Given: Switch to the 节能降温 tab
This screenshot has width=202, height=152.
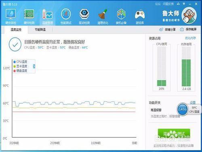Looking at the screenshot, I should [x=40, y=30].
